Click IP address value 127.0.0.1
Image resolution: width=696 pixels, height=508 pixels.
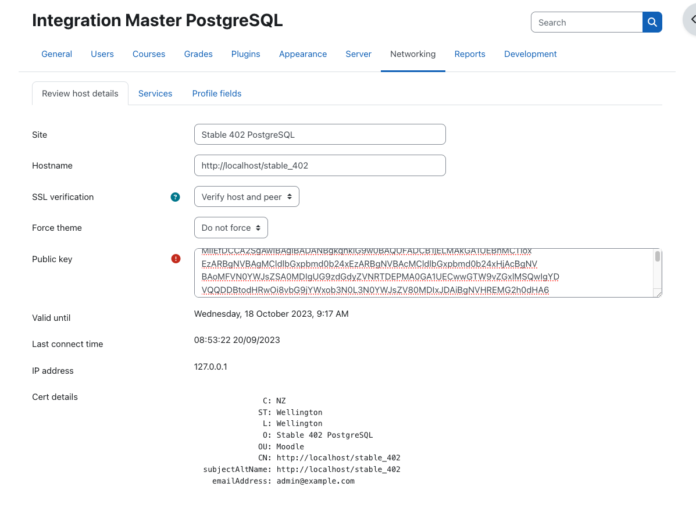[x=210, y=367]
